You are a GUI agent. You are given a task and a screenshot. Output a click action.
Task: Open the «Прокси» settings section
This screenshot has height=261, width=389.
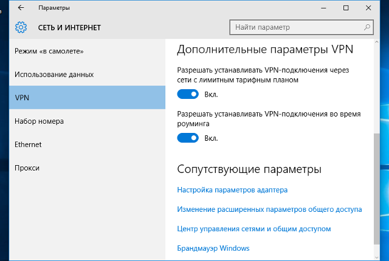pyautogui.click(x=27, y=168)
